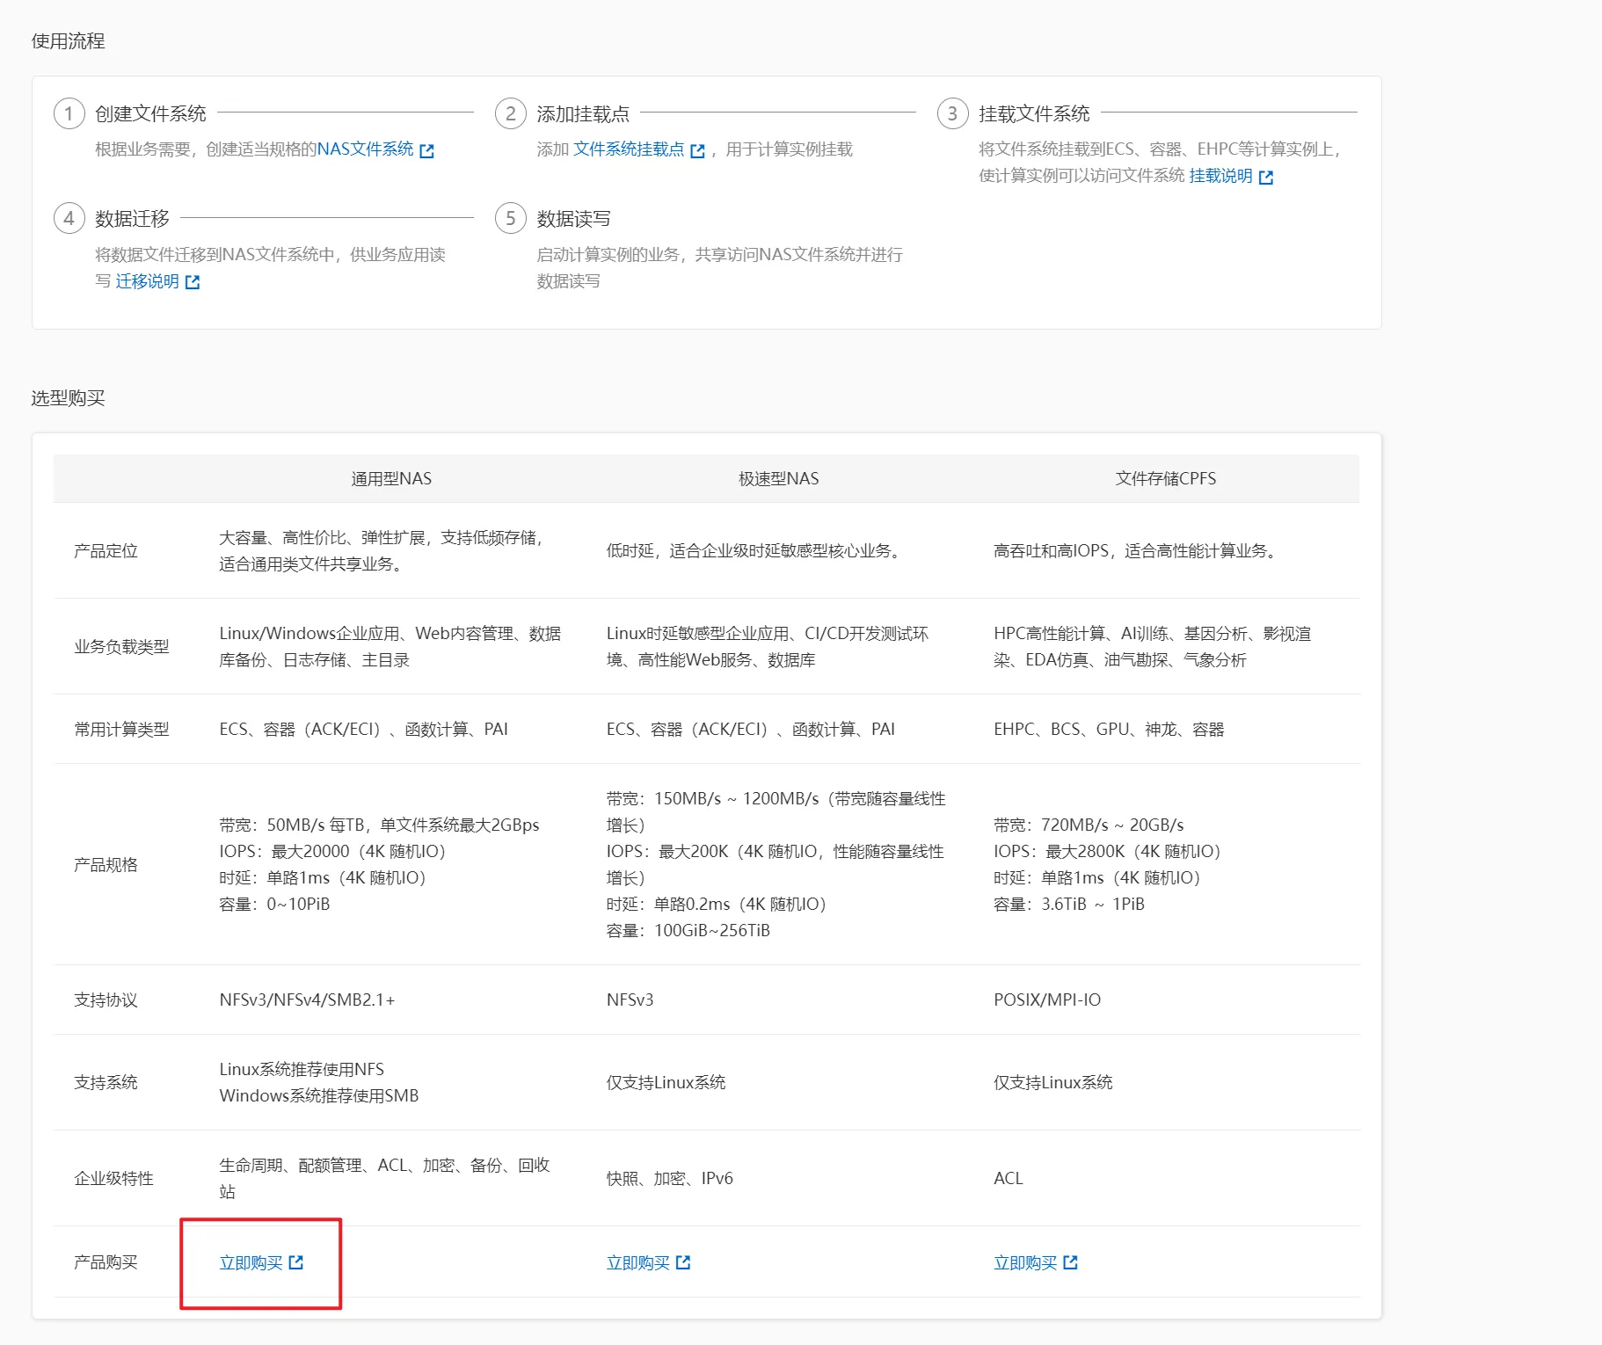The image size is (1602, 1345).
Task: Click the external-link icon next to 迁移说明
Action: tap(193, 282)
